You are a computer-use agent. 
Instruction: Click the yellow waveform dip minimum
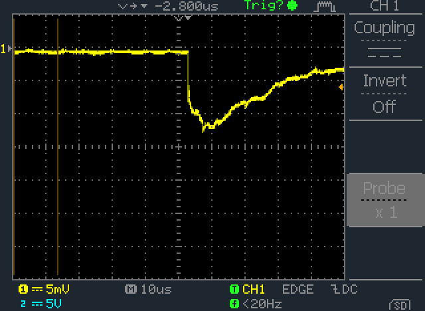pyautogui.click(x=203, y=130)
